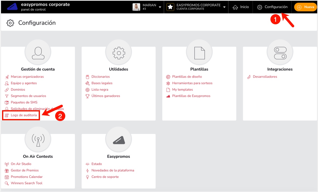Click the star account icon
The height and width of the screenshot is (192, 318).
[170, 7]
